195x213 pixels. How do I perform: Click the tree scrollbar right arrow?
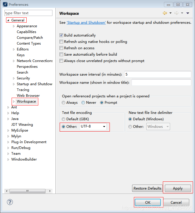(x=50, y=191)
